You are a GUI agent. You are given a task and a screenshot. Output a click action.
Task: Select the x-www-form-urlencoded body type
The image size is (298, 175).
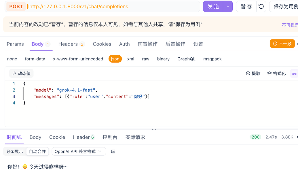[78, 59]
